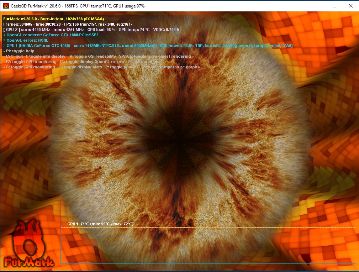Click the 'F1: toggle help' text line
The height and width of the screenshot is (272, 359).
coord(20,51)
